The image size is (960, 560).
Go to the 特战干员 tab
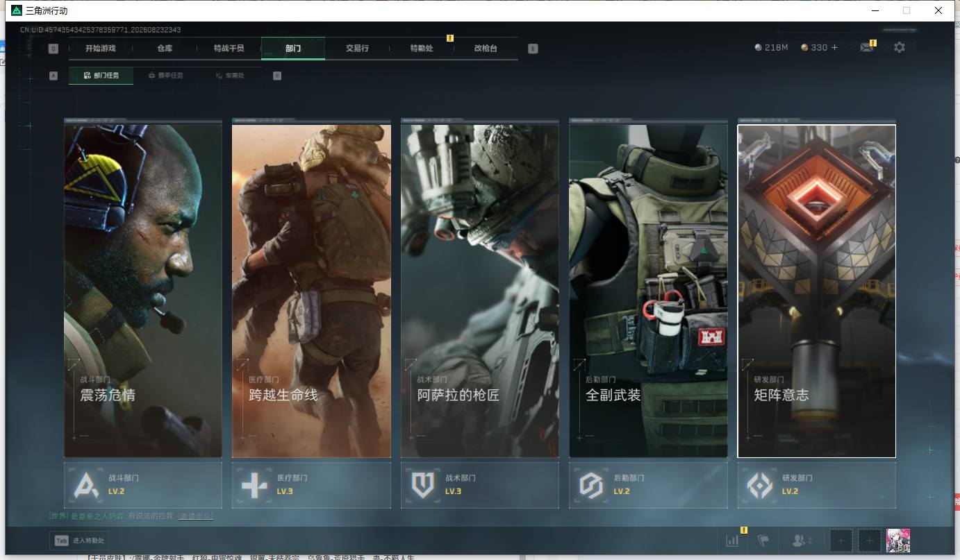click(229, 49)
